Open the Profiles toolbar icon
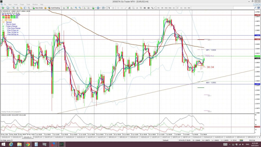 click(x=7, y=8)
